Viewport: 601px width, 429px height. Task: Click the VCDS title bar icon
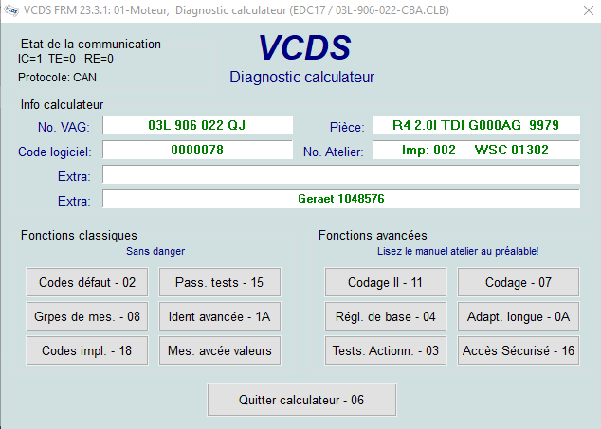(x=11, y=10)
